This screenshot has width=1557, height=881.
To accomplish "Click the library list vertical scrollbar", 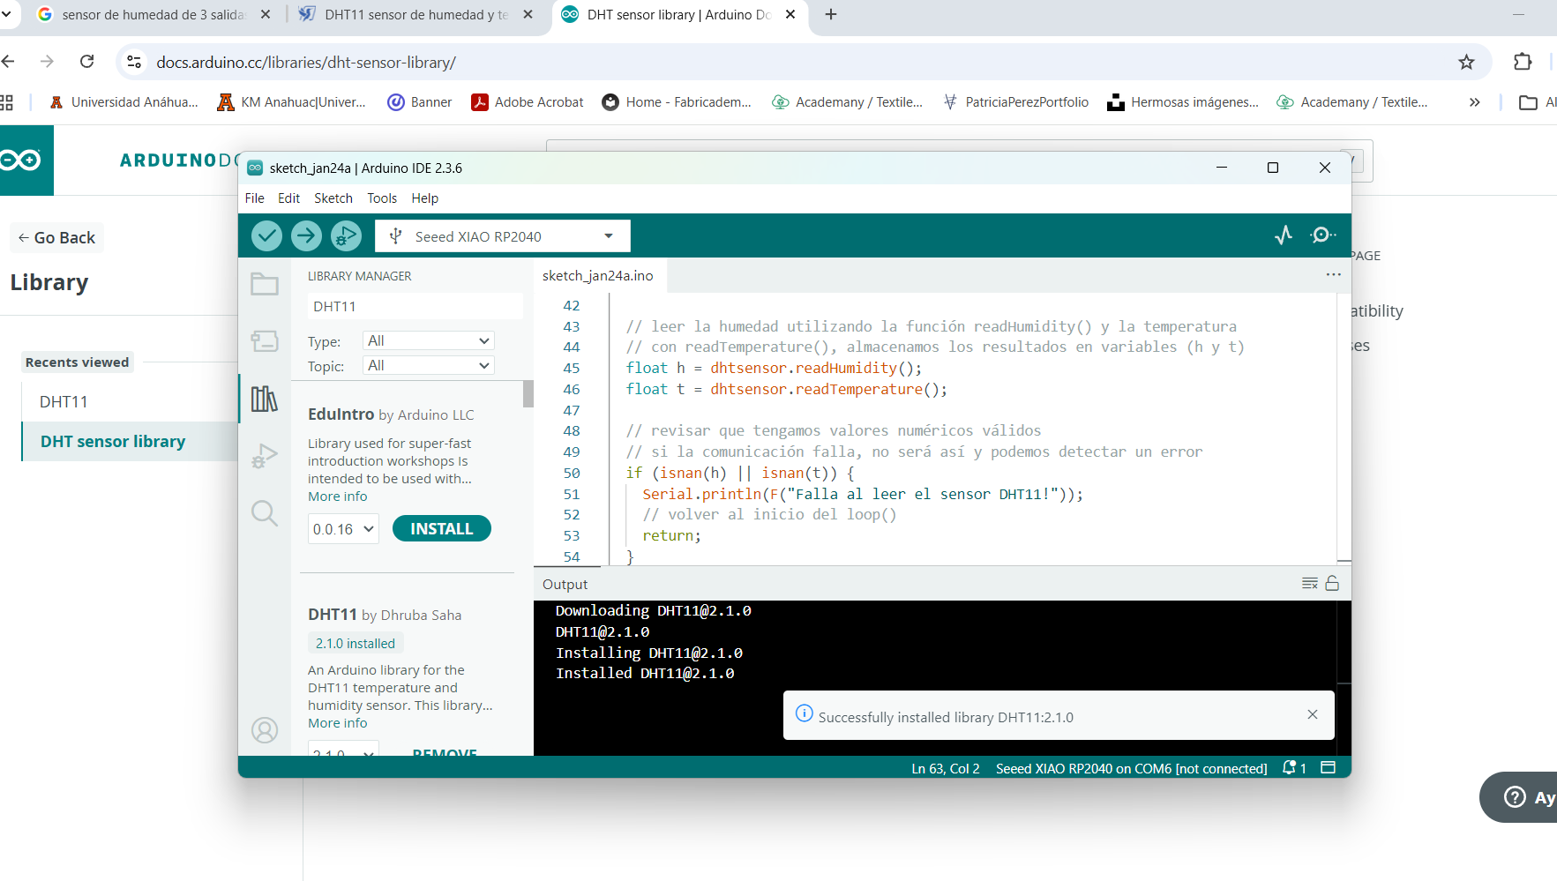I will [528, 394].
